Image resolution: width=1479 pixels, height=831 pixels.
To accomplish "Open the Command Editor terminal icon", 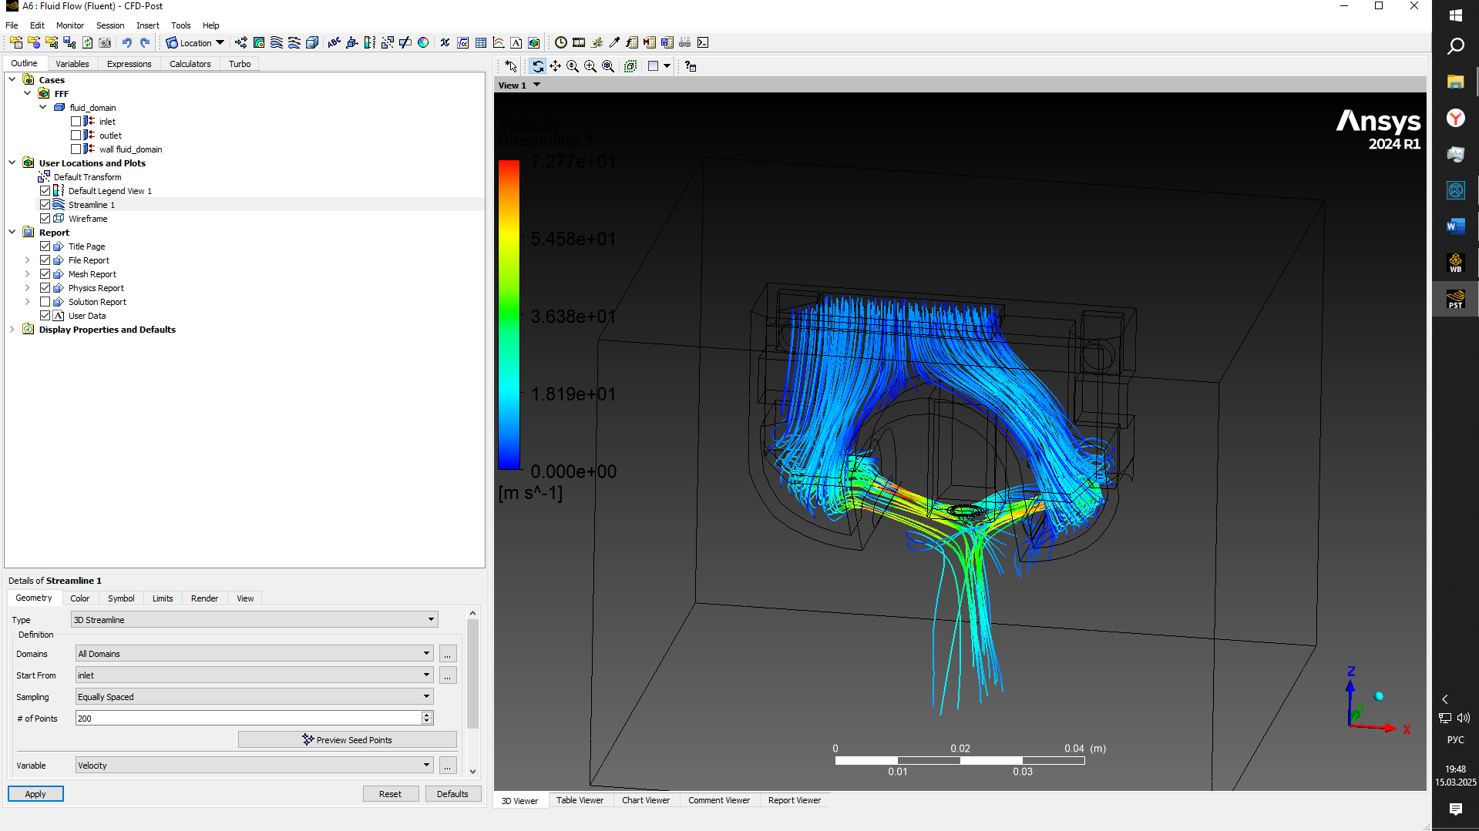I will click(x=703, y=42).
